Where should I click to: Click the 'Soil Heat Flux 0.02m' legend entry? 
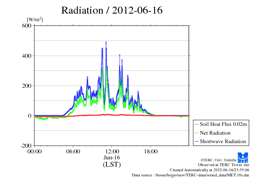pyautogui.click(x=221, y=124)
